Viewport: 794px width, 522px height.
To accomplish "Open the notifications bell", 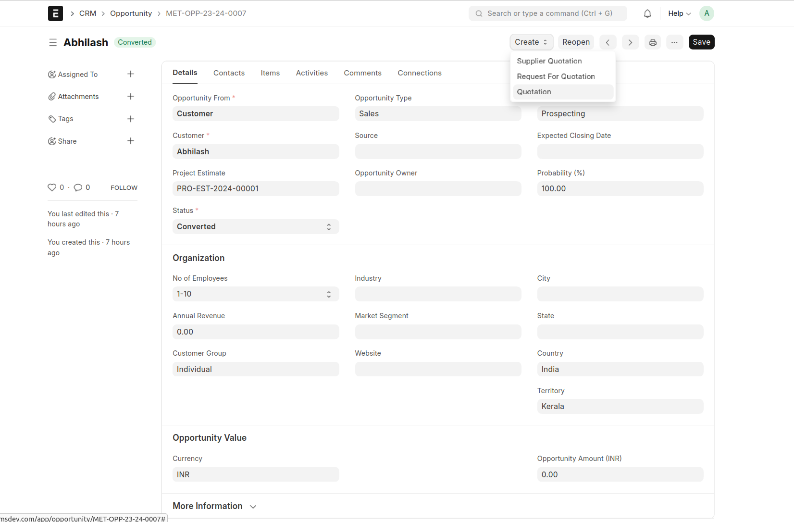I will 647,13.
